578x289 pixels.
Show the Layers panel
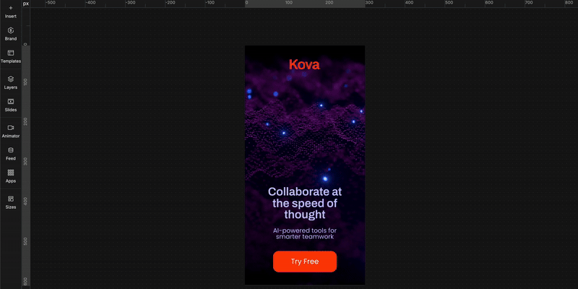point(11,82)
